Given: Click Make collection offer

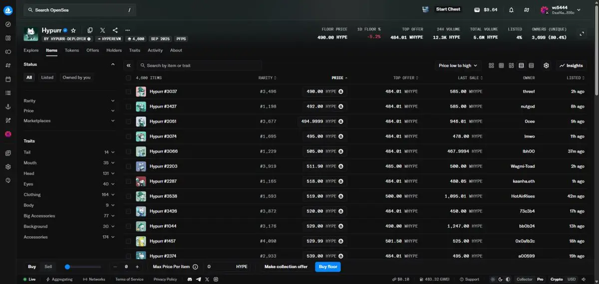Looking at the screenshot, I should [286, 267].
